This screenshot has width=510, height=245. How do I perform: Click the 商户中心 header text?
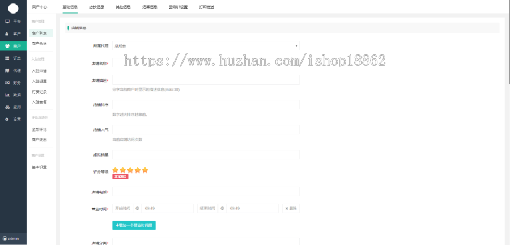(40, 7)
